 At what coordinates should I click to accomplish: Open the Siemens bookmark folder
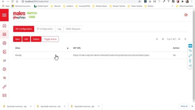click(55, 6)
